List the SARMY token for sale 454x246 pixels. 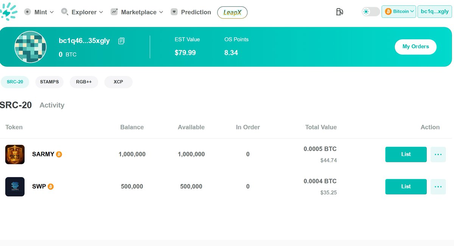pyautogui.click(x=406, y=154)
